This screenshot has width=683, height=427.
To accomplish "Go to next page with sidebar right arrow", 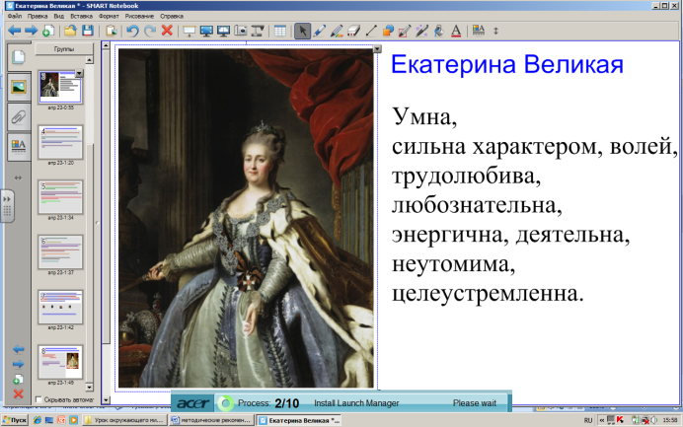I will (x=19, y=364).
